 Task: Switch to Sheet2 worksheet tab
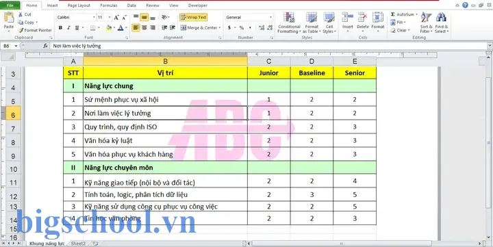pos(78,244)
